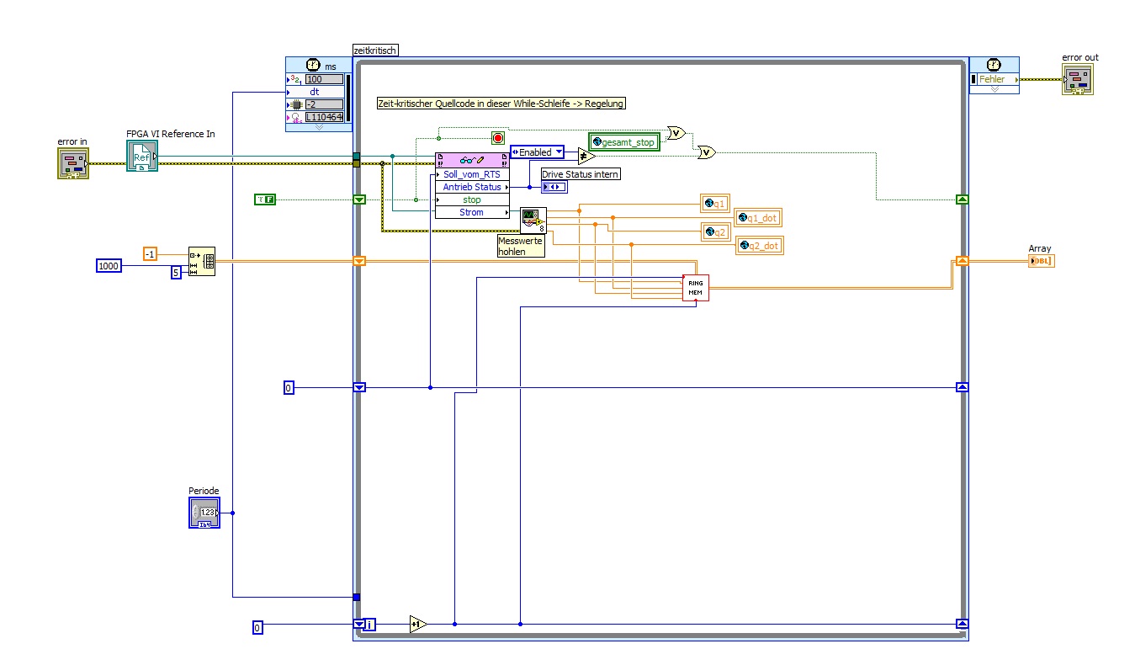1135x649 pixels.
Task: Open the Enabled enum constant dropdown
Action: click(x=559, y=152)
